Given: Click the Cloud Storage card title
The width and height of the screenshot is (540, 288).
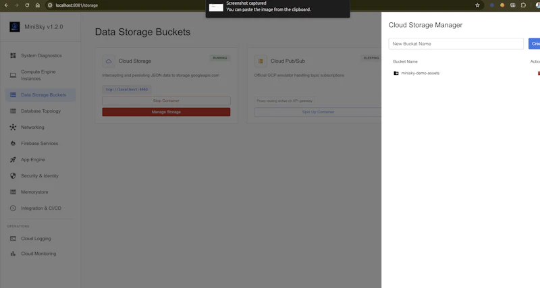Looking at the screenshot, I should coord(135,61).
